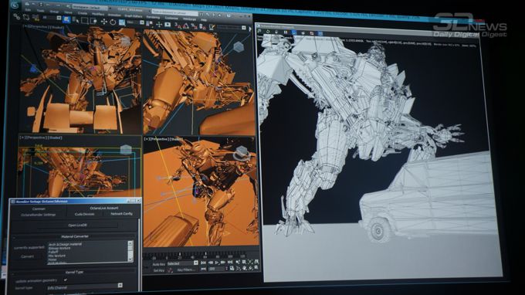This screenshot has height=295, width=525.
Task: Toggle the Angle Snap button
Action: 185,25
